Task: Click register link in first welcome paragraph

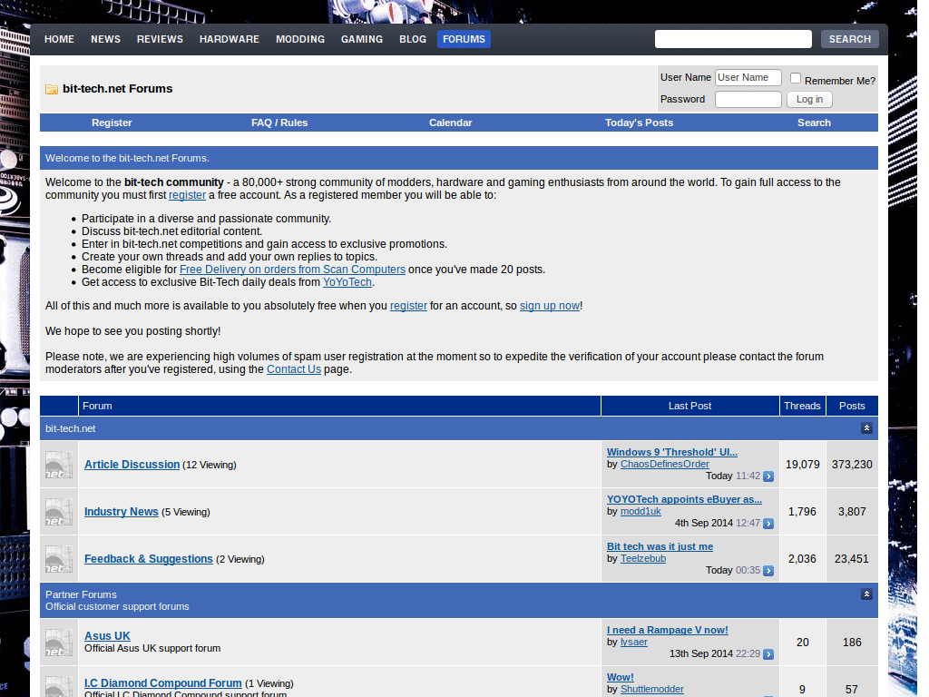Action: tap(187, 195)
